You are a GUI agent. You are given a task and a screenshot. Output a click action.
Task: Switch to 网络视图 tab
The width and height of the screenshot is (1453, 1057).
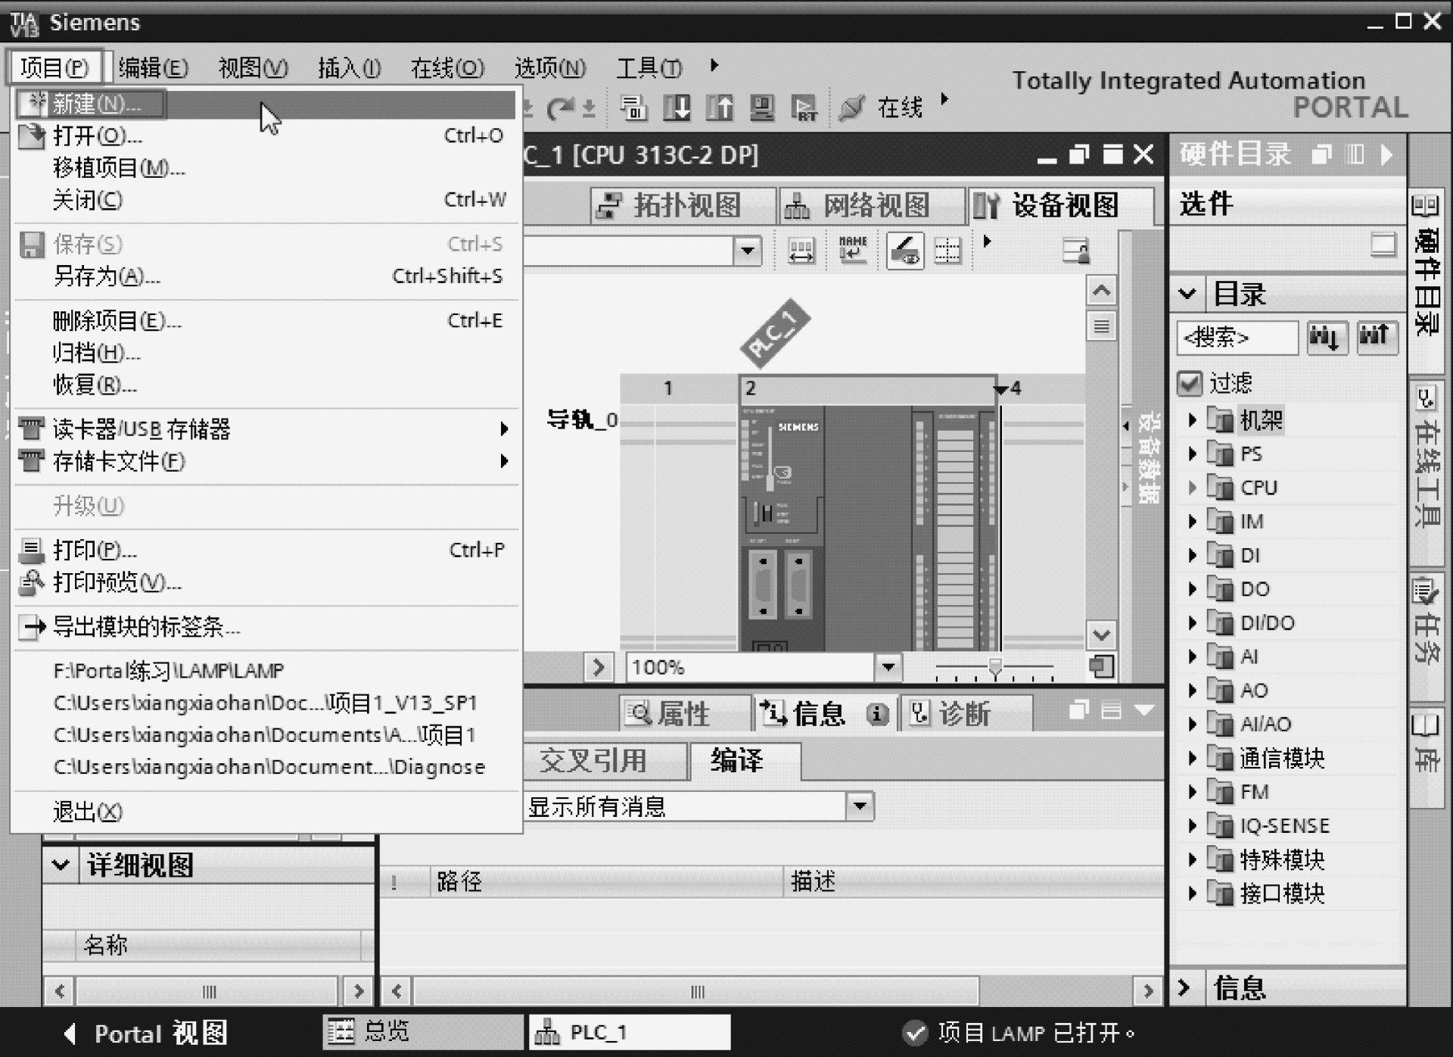872,205
